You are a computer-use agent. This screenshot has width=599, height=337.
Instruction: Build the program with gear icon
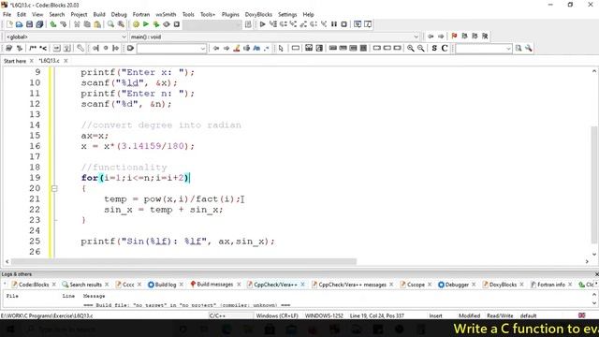136,24
